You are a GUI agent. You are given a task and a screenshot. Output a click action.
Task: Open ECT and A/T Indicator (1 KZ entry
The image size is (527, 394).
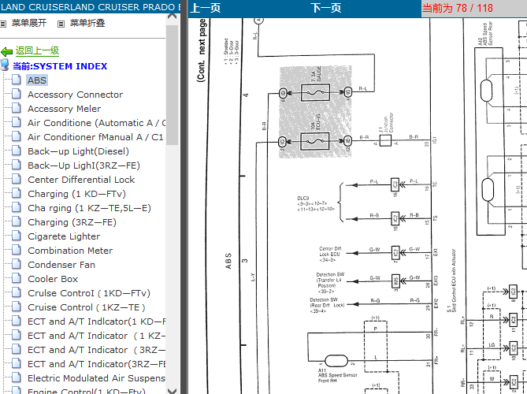click(x=96, y=336)
